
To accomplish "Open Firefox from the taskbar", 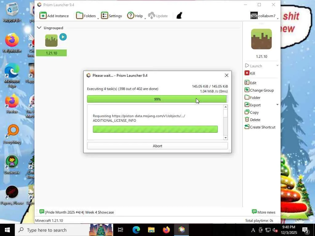I will coord(166,230).
